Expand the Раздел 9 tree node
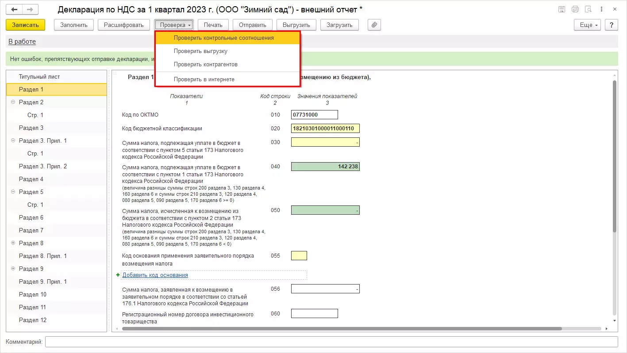The width and height of the screenshot is (627, 353). (13, 269)
